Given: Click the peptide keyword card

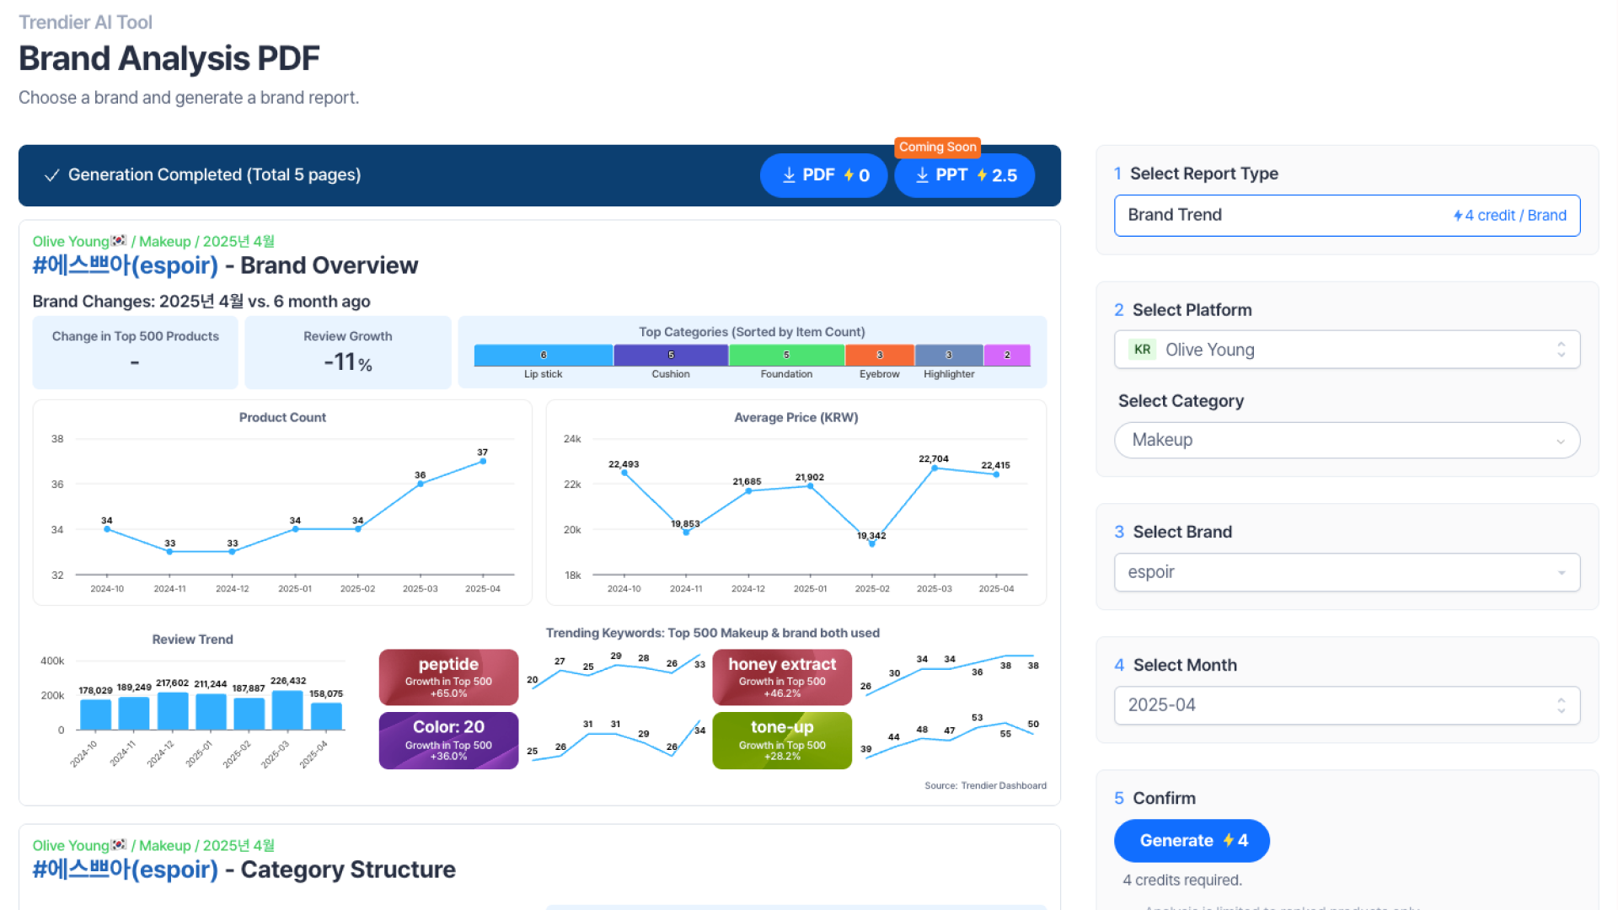Looking at the screenshot, I should pyautogui.click(x=448, y=677).
